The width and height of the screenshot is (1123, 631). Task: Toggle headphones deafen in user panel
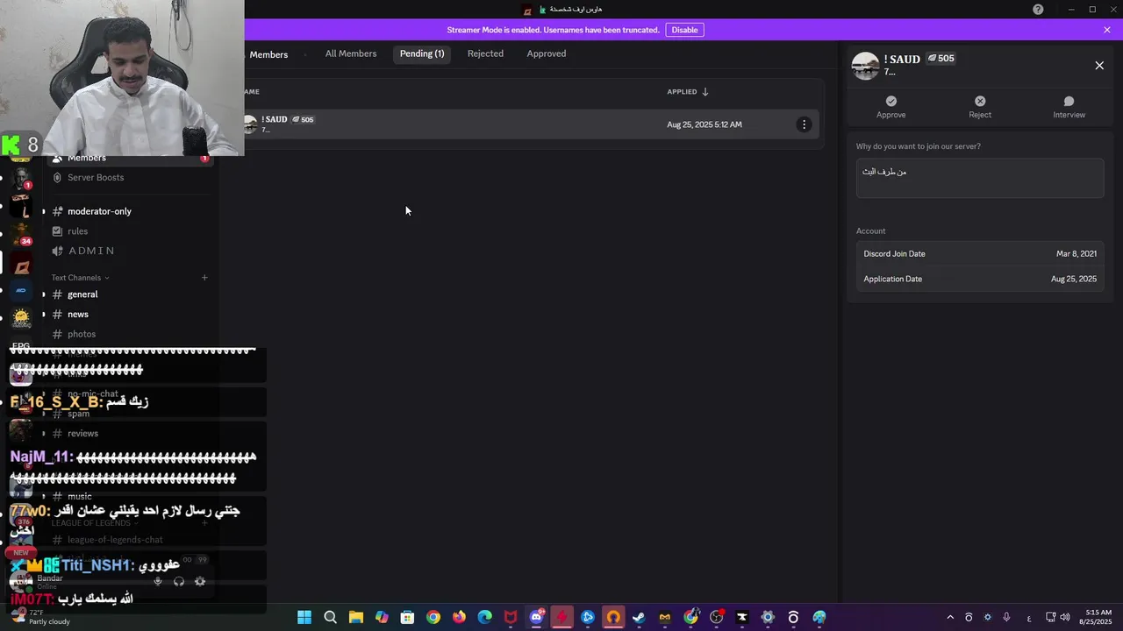tap(179, 581)
